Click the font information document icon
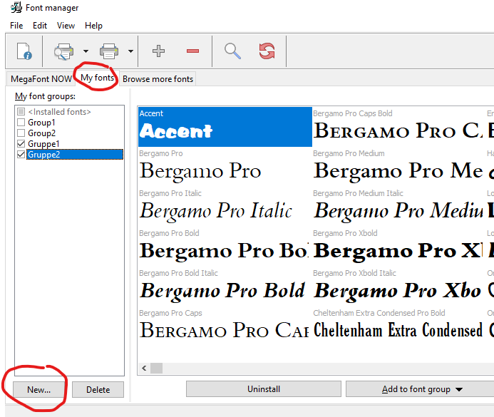The height and width of the screenshot is (417, 494). [24, 51]
